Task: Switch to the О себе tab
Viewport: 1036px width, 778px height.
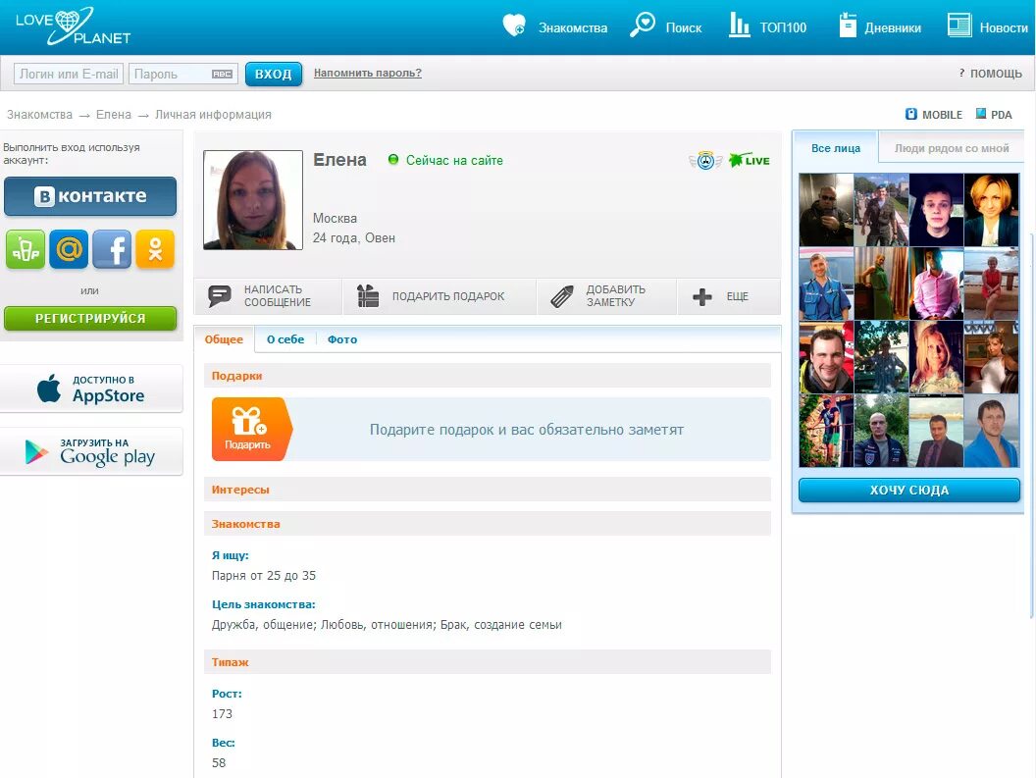Action: [x=285, y=339]
